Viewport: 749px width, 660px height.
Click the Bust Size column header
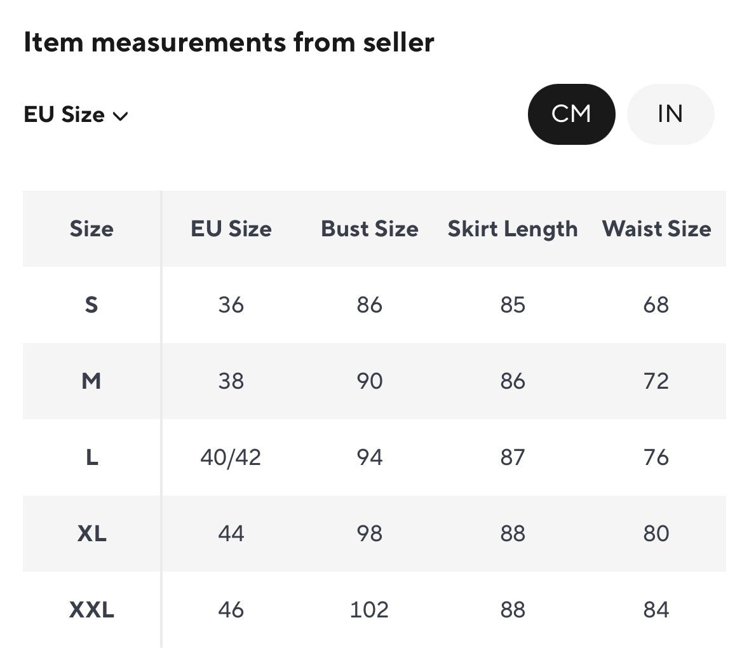(370, 229)
